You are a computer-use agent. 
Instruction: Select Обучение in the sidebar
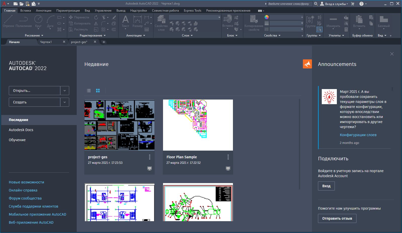point(17,140)
